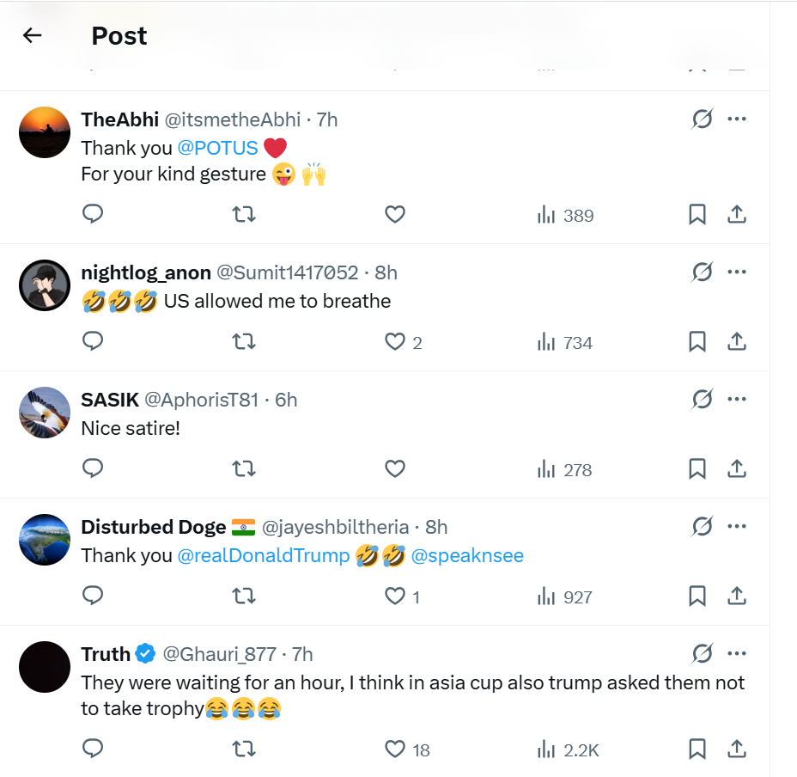797x777 pixels.
Task: View analytics for Truth's reply
Action: pos(567,749)
